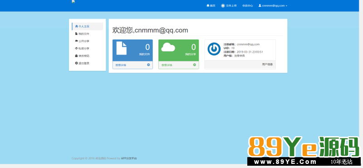Select 个人主页 in the sidebar
The width and height of the screenshot is (363, 168).
88,26
